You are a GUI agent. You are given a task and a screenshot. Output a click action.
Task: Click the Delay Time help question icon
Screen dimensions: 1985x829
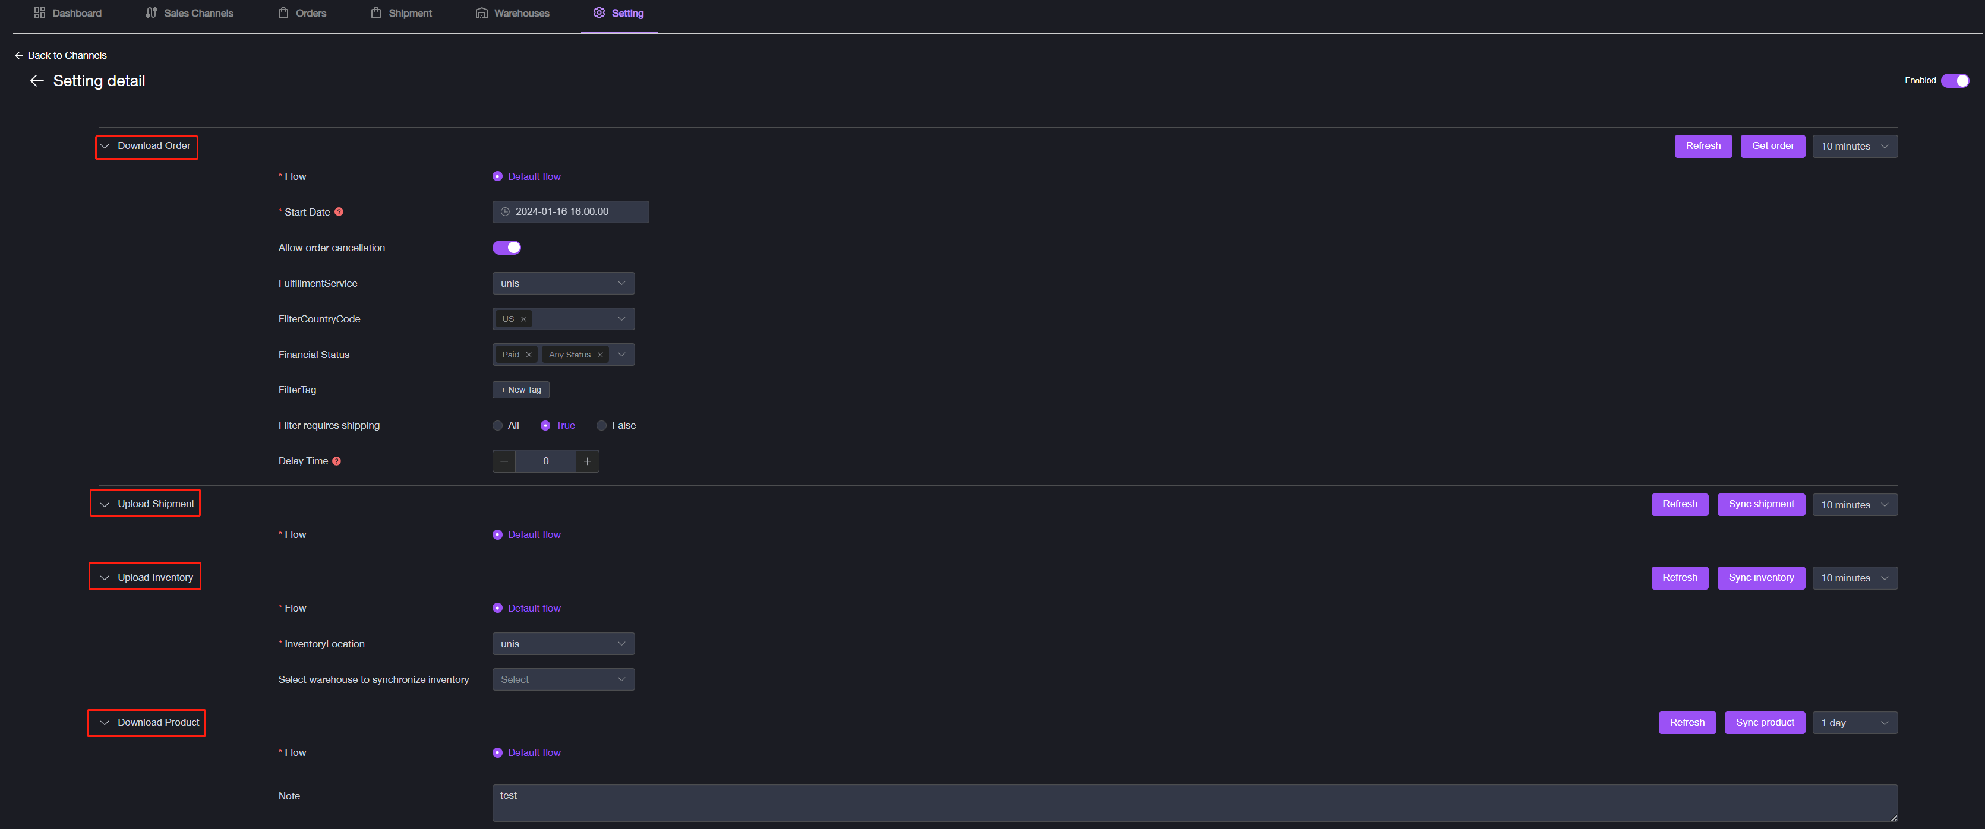[x=337, y=461]
